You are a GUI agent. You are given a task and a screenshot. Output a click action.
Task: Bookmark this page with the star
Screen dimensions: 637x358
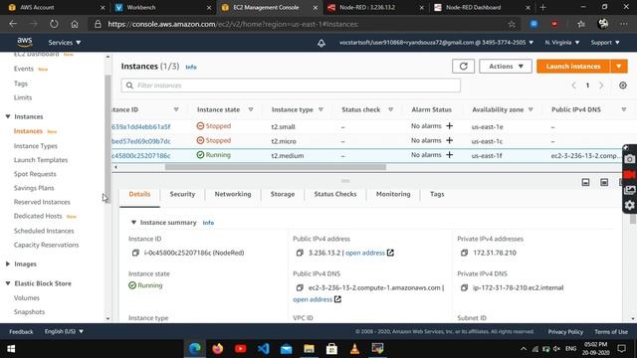point(512,24)
